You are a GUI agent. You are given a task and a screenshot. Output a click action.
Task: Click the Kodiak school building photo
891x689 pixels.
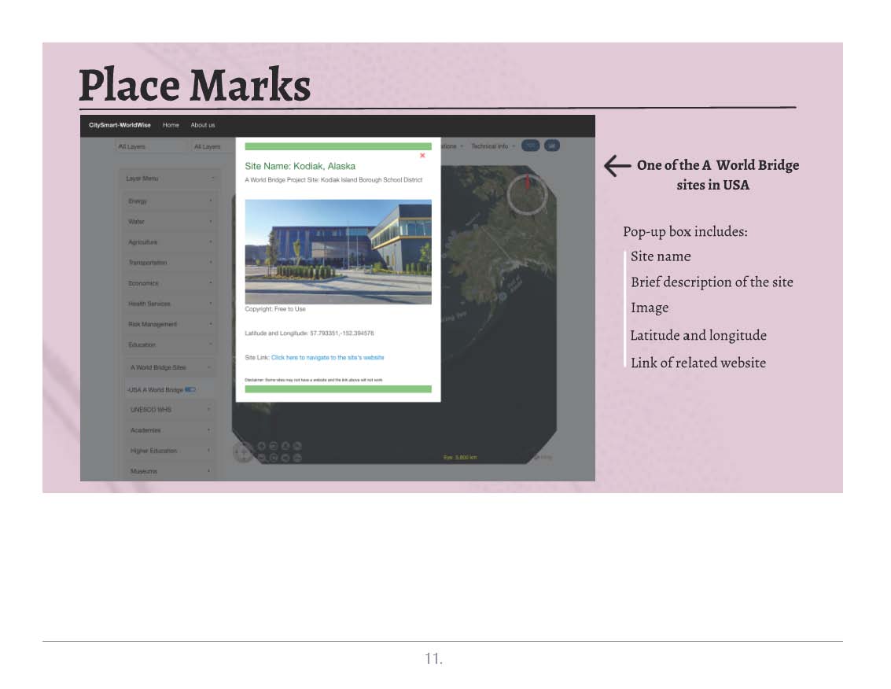[338, 252]
